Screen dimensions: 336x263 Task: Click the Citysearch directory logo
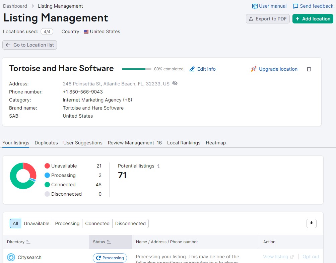tap(11, 257)
